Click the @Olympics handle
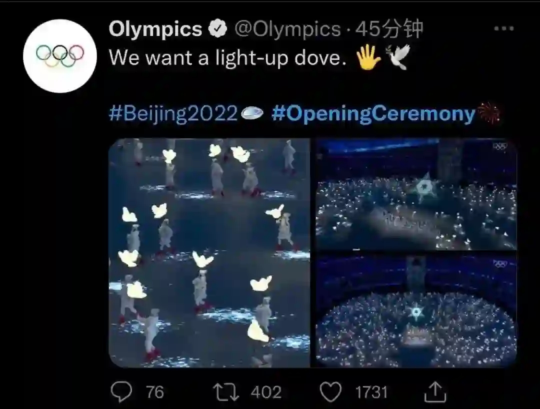The image size is (540, 409). 287,30
